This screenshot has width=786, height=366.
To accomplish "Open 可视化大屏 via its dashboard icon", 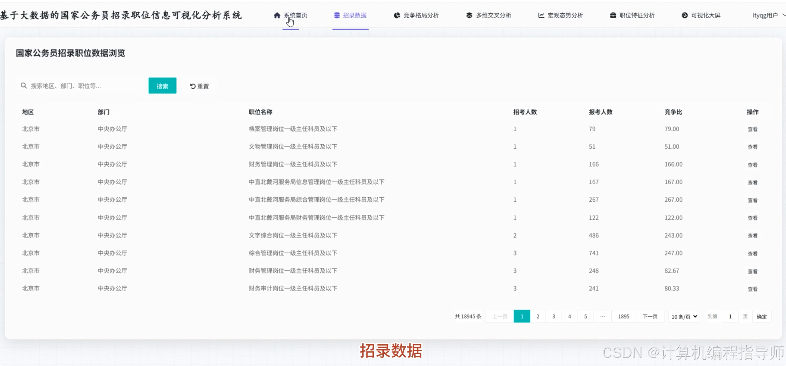I will pos(684,15).
